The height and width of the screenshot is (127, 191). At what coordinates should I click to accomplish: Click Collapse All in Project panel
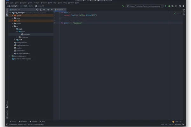pos(44,10)
